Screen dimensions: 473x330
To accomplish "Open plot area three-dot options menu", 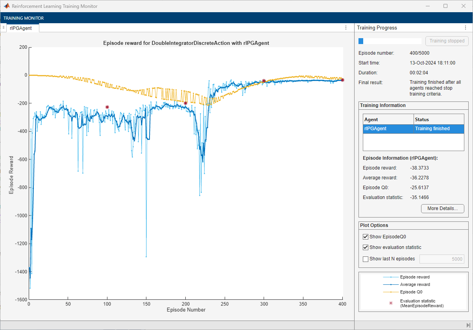I will (x=346, y=28).
